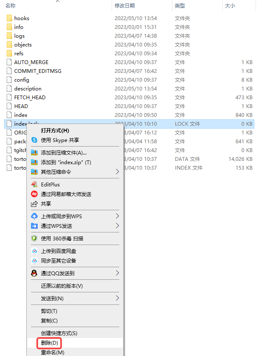The width and height of the screenshot is (269, 356).
Task: Click the LOCK 文件 type cell
Action: (x=187, y=124)
